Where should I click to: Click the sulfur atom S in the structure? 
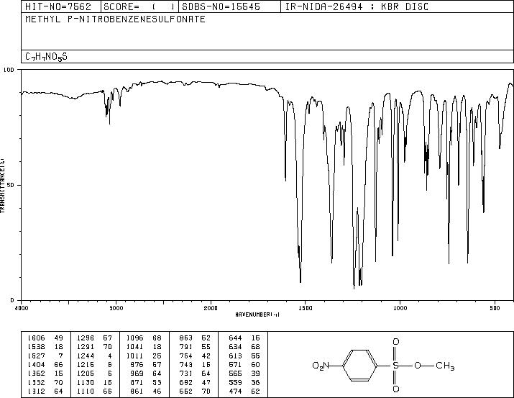tap(395, 366)
